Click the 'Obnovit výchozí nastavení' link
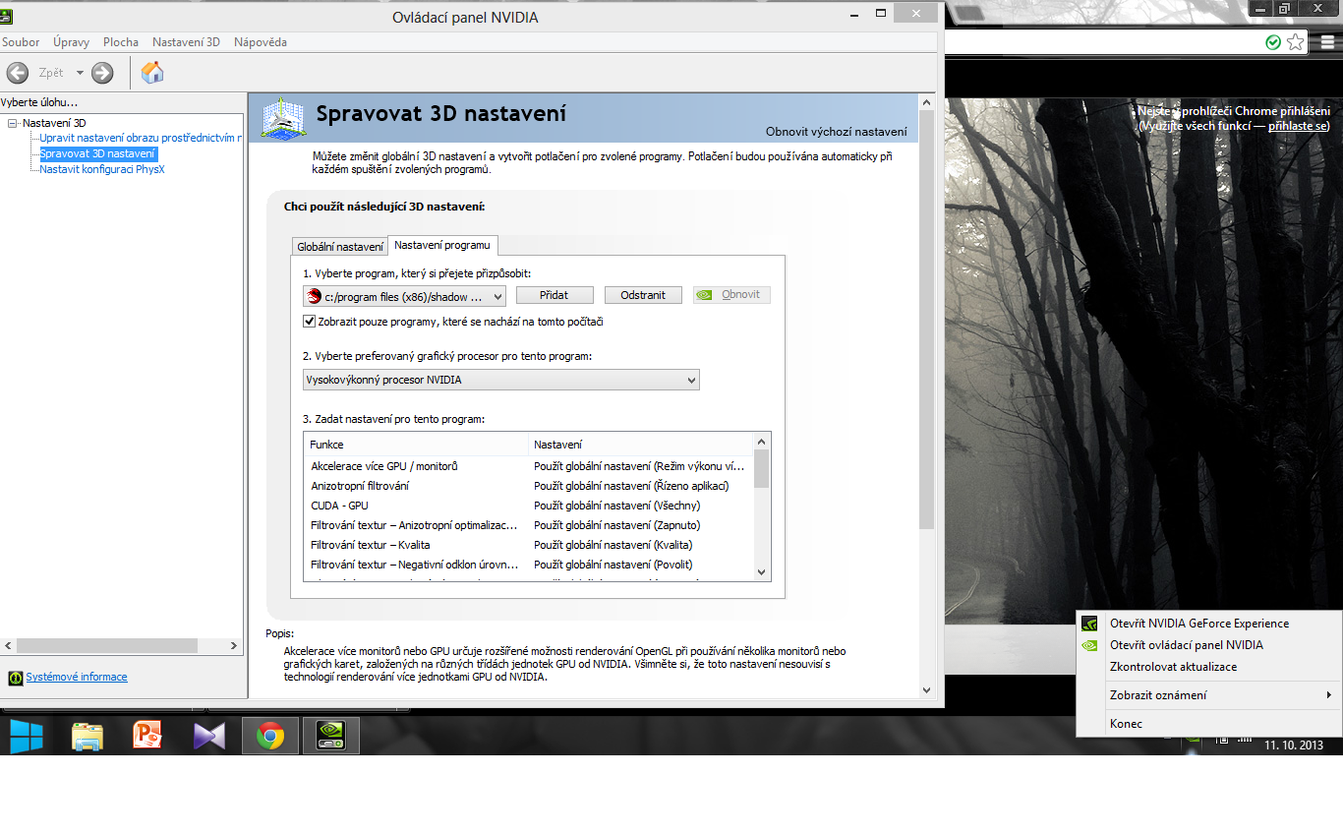 coord(837,132)
